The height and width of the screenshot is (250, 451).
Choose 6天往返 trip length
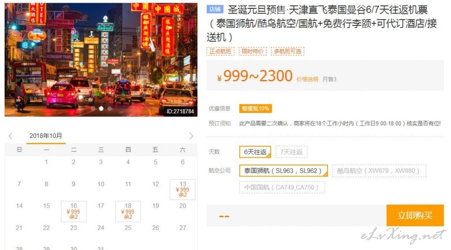pyautogui.click(x=255, y=152)
